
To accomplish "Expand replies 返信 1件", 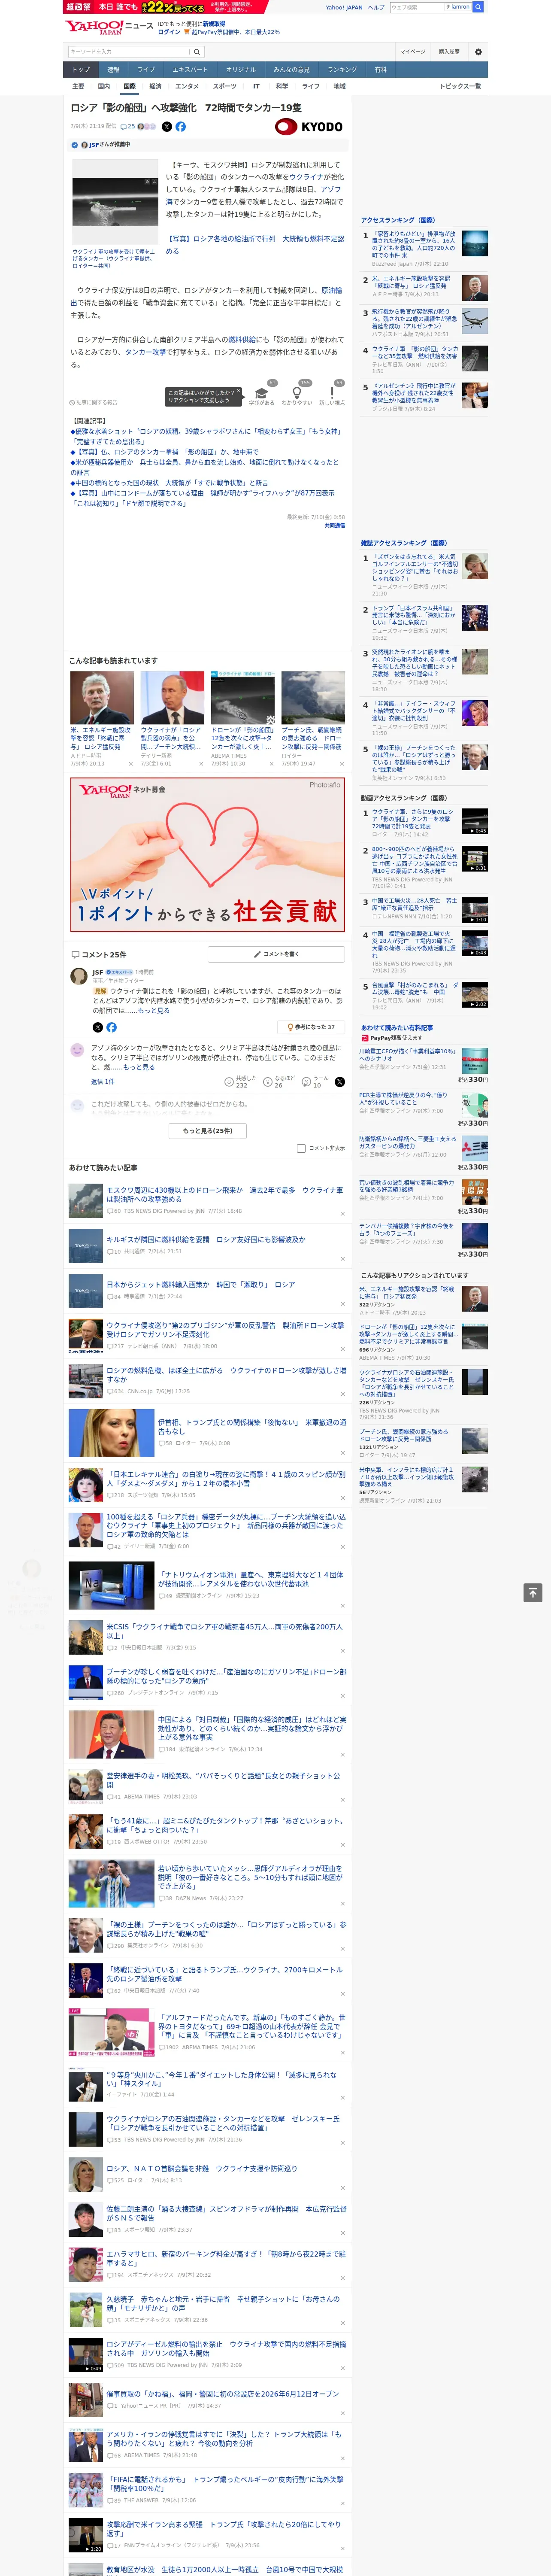I will pyautogui.click(x=102, y=1082).
